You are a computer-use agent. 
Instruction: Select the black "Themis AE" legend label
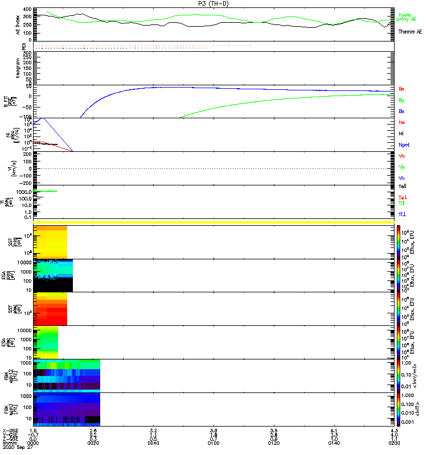click(410, 32)
